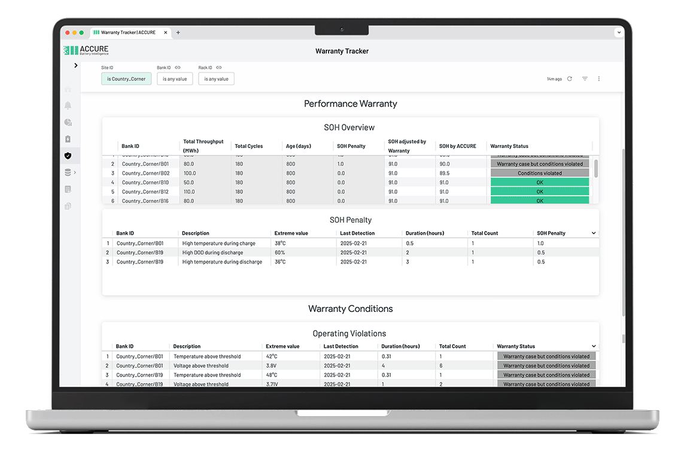This screenshot has width=681, height=455.
Task: Click the Bank ID 'is any value' field
Action: pyautogui.click(x=175, y=79)
